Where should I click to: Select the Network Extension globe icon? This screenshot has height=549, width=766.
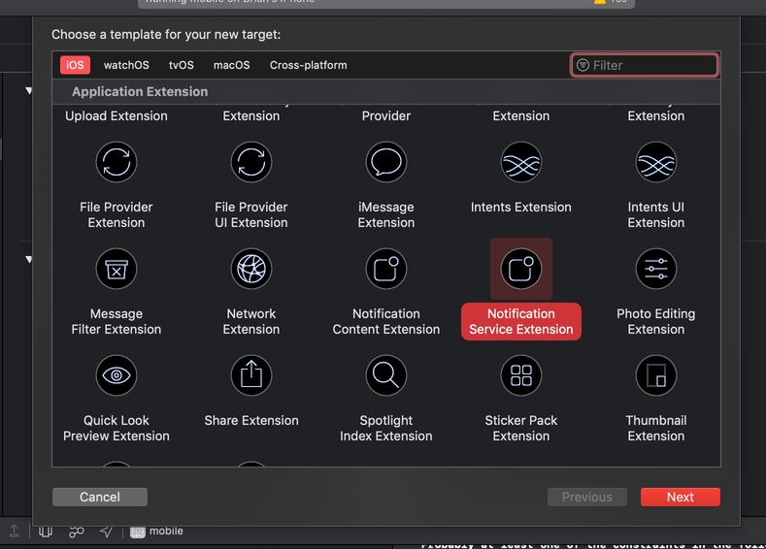[x=251, y=269]
